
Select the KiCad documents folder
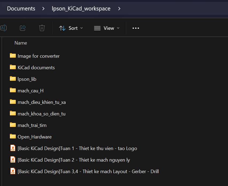pyautogui.click(x=36, y=68)
